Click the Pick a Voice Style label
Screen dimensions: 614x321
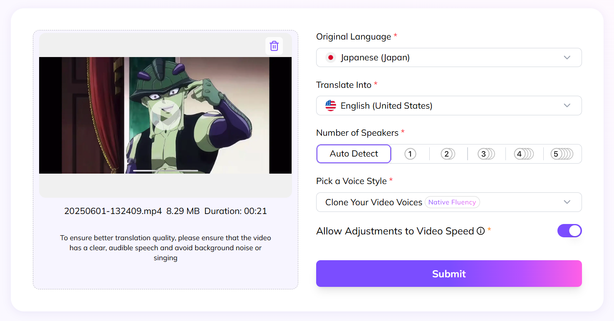[352, 181]
